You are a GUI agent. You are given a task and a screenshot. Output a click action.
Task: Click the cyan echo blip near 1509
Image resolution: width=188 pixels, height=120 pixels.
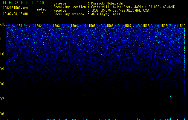coord(170,96)
